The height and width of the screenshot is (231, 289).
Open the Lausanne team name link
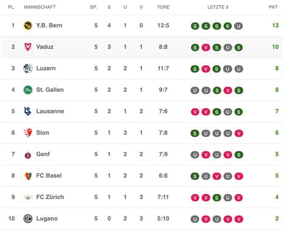50,111
